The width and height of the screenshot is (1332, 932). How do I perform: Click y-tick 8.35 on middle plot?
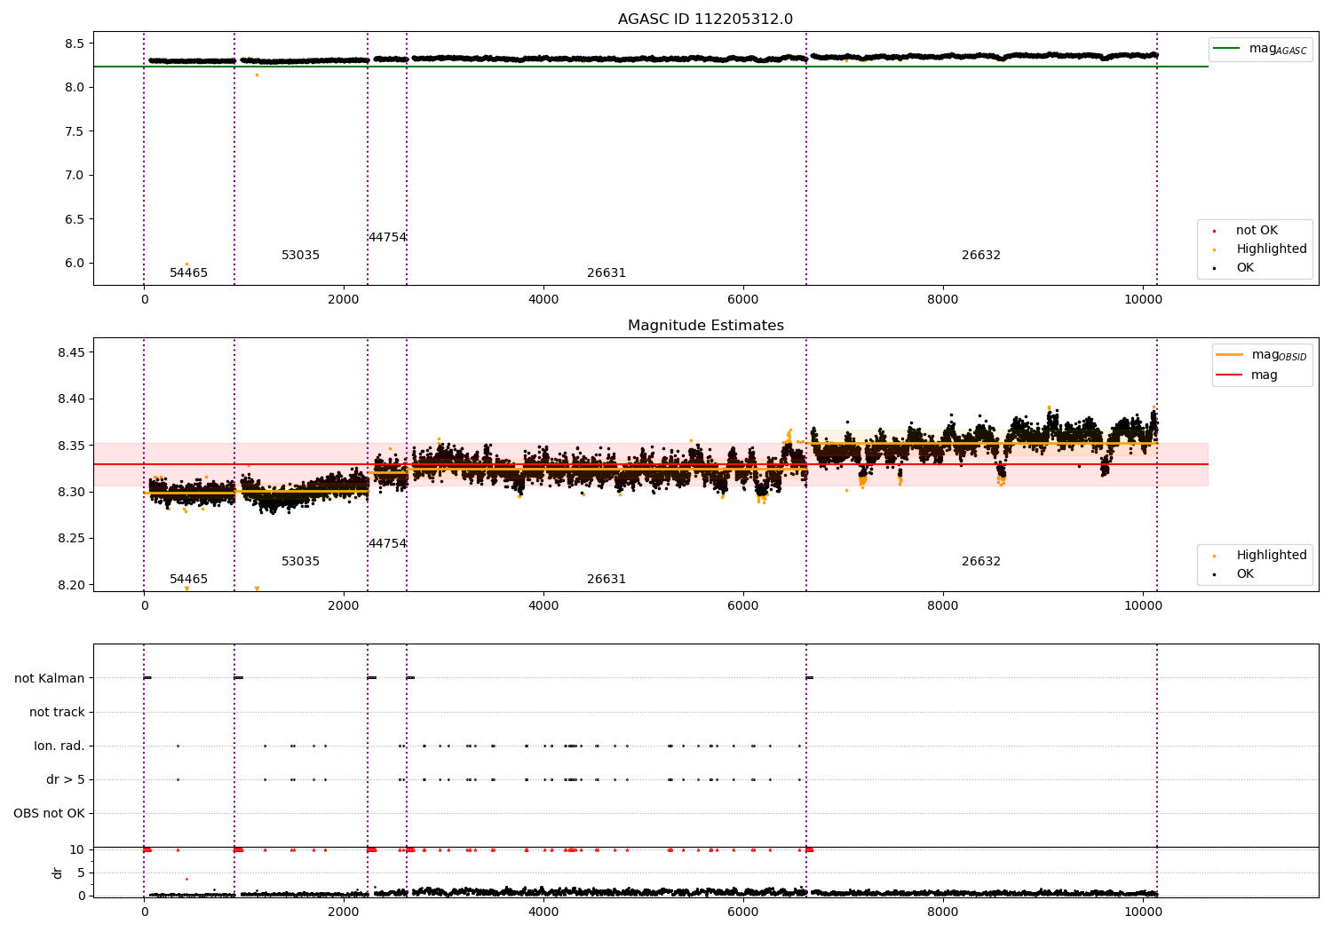(x=71, y=446)
